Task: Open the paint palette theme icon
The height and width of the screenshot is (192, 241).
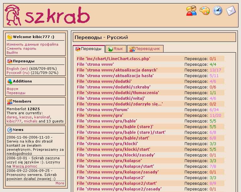Action: tap(205, 11)
